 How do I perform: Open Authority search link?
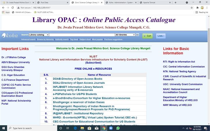62,39
